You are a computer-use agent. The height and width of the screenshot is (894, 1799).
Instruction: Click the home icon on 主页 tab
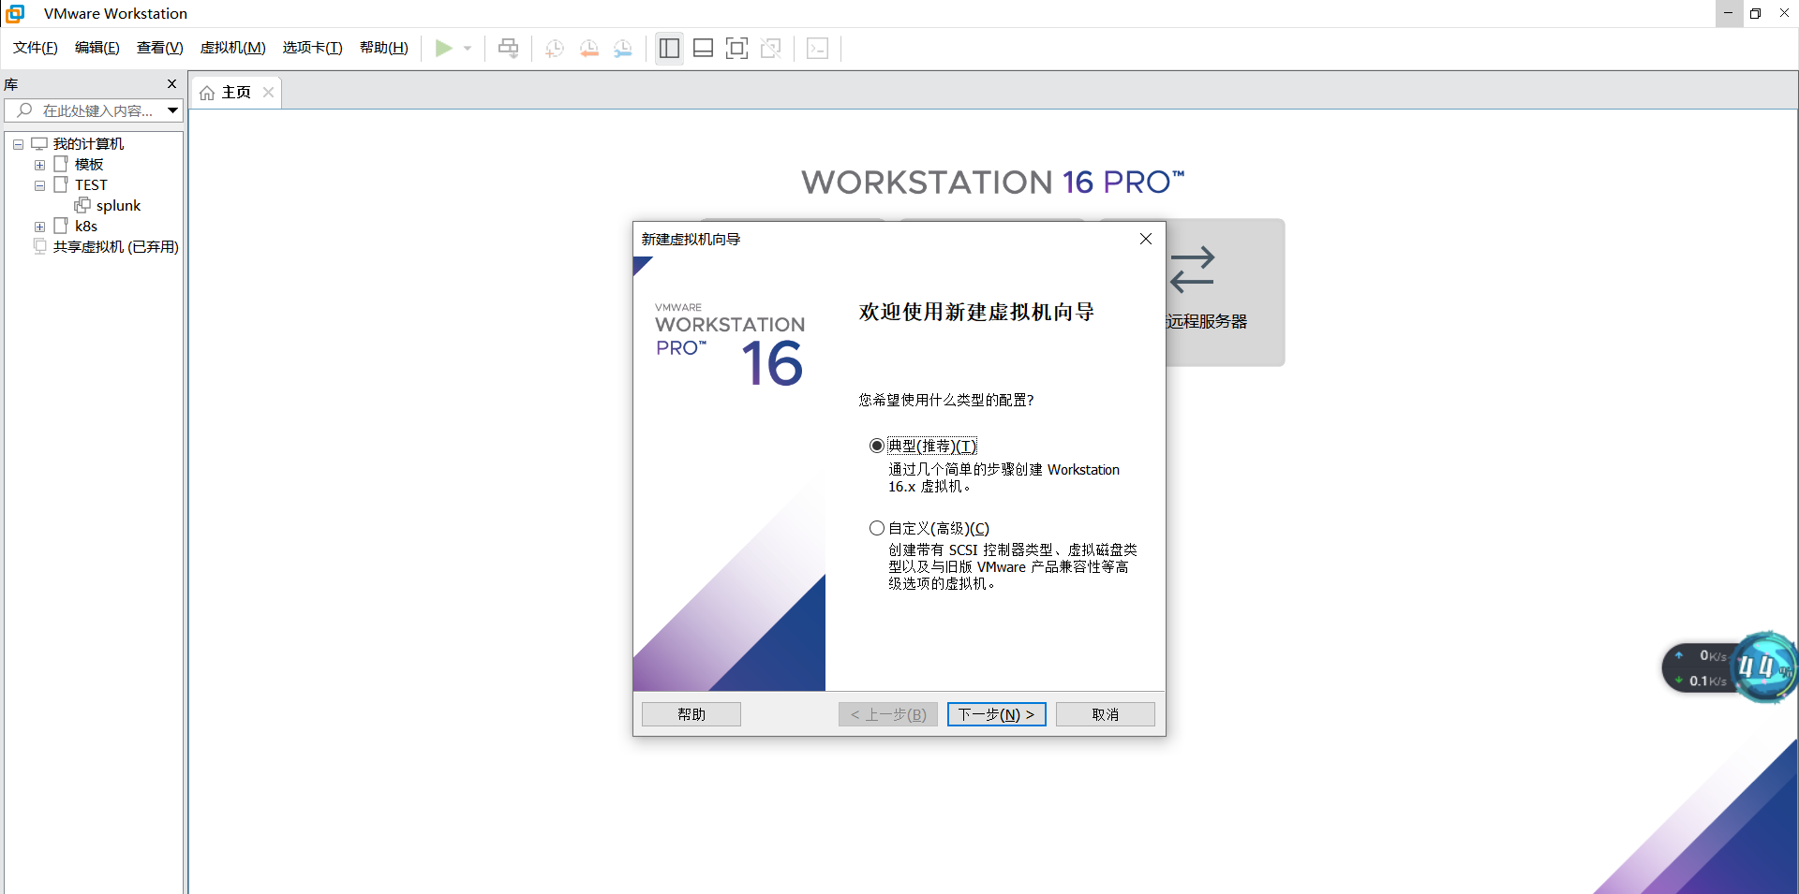(207, 93)
